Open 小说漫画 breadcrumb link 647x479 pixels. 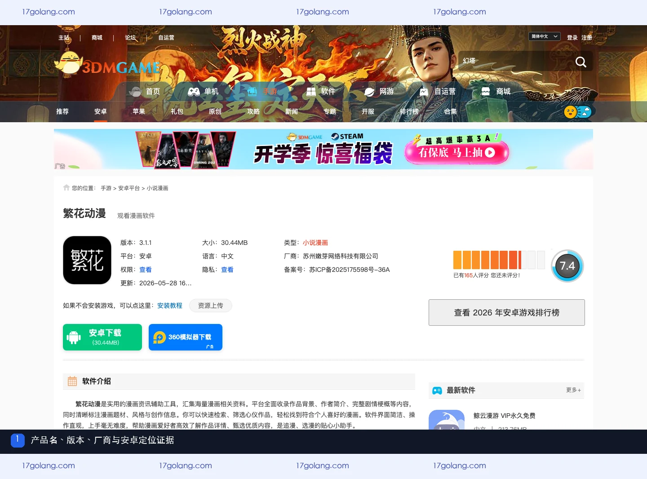tap(157, 188)
